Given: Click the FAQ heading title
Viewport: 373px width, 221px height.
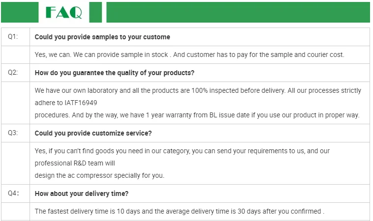Looking at the screenshot, I should pos(63,12).
